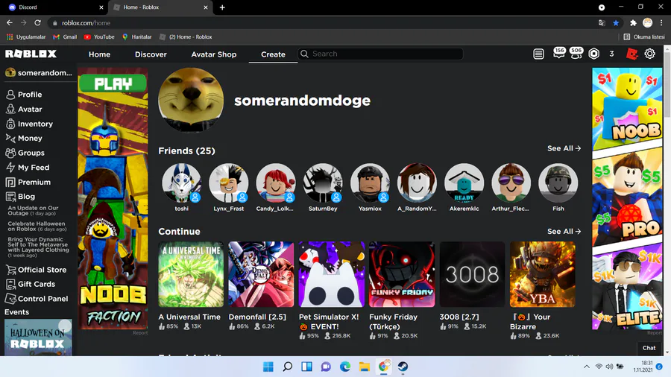Image resolution: width=671 pixels, height=377 pixels.
Task: Open the Robux hexagon icon
Action: coord(594,54)
